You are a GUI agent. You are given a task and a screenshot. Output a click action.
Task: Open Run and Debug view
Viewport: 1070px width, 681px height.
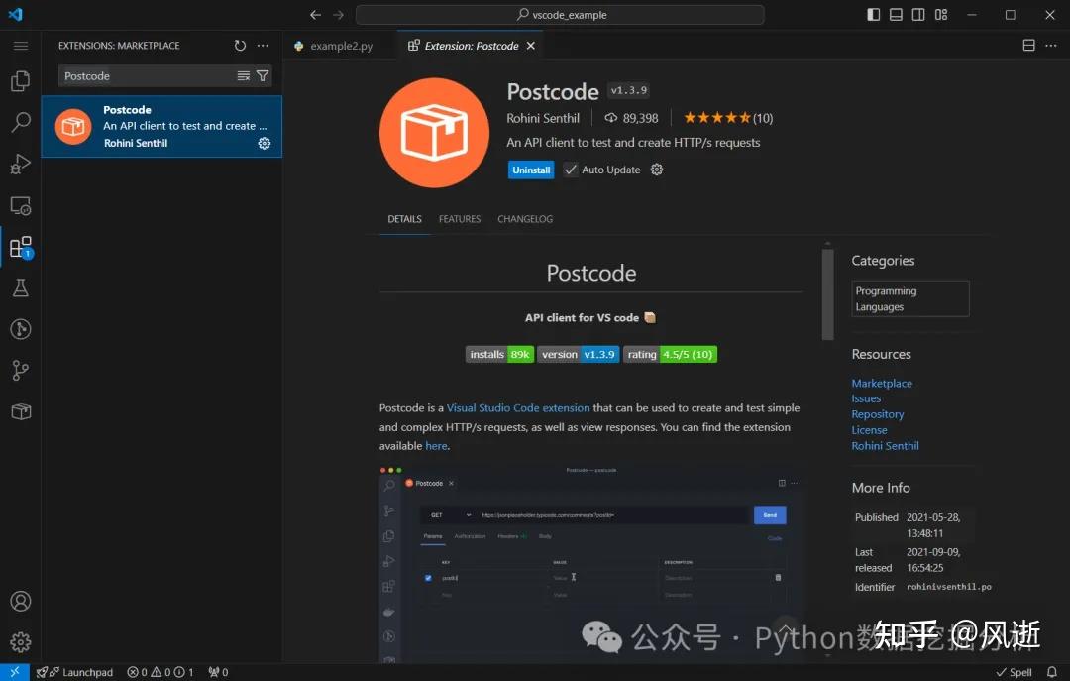coord(21,164)
